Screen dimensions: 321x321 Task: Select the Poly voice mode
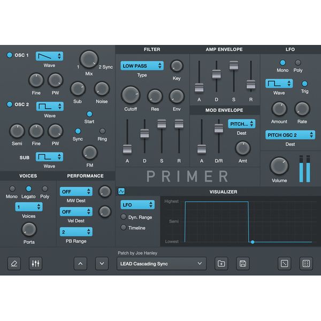(x=45, y=189)
